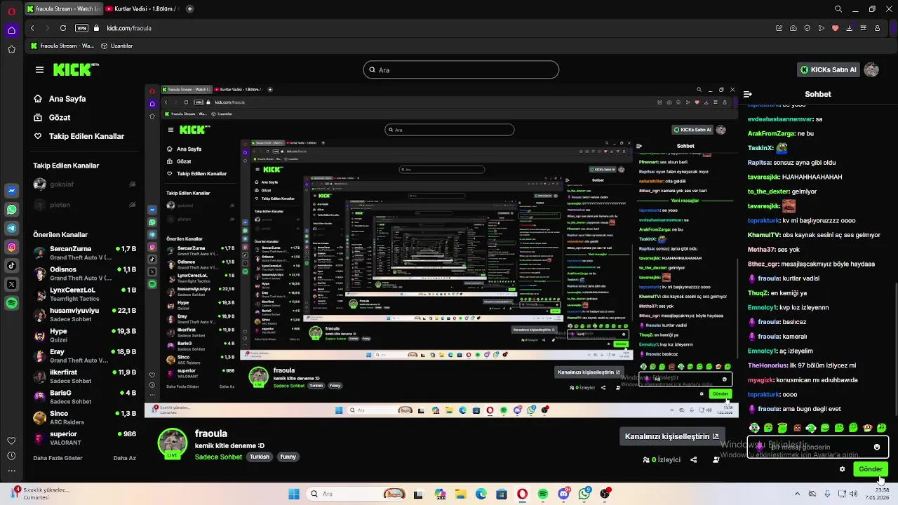The height and width of the screenshot is (505, 898).
Task: Focus the Ara search field
Action: point(461,69)
